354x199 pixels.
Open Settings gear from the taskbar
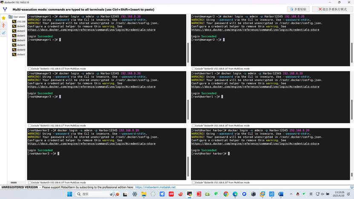point(135,194)
